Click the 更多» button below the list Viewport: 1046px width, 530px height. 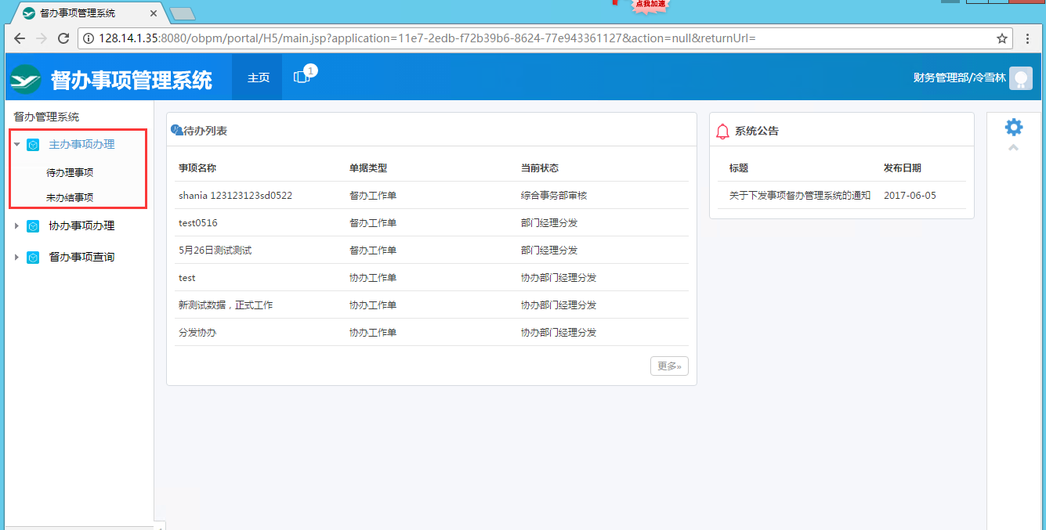669,366
